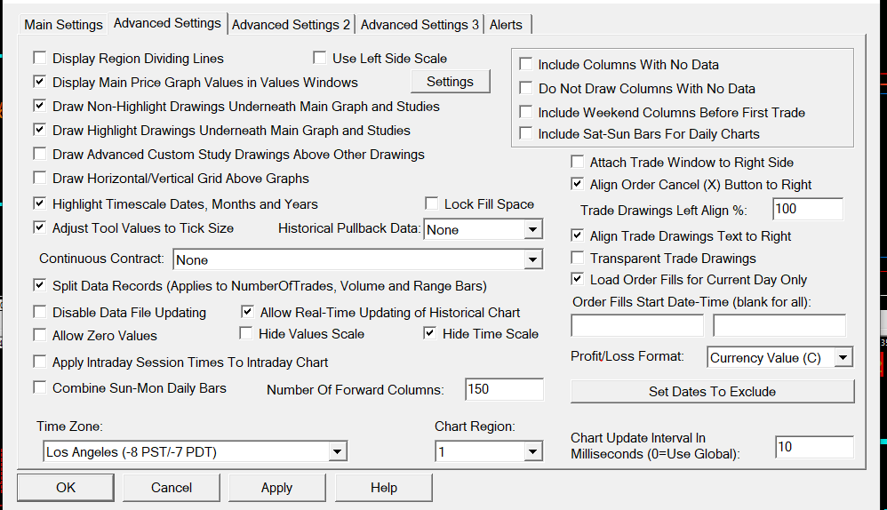Viewport: 887px width, 510px height.
Task: Go to the Alerts tab
Action: pyautogui.click(x=507, y=25)
